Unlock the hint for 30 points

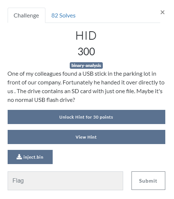point(86,117)
